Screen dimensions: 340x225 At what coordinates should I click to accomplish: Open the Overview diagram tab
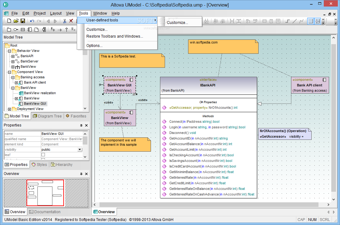point(104,212)
